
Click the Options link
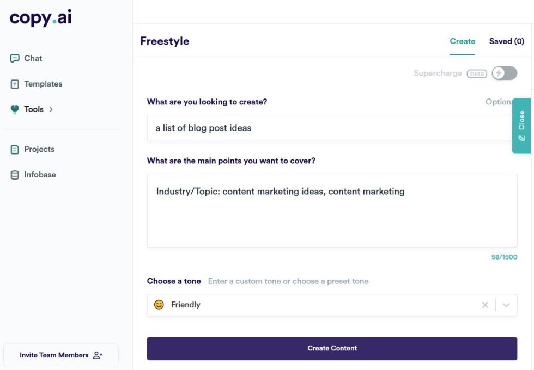click(499, 102)
